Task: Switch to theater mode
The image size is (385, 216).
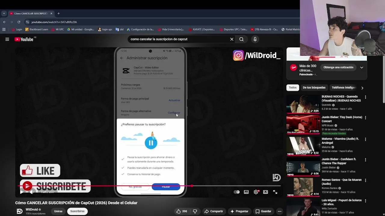Action: click(x=266, y=192)
